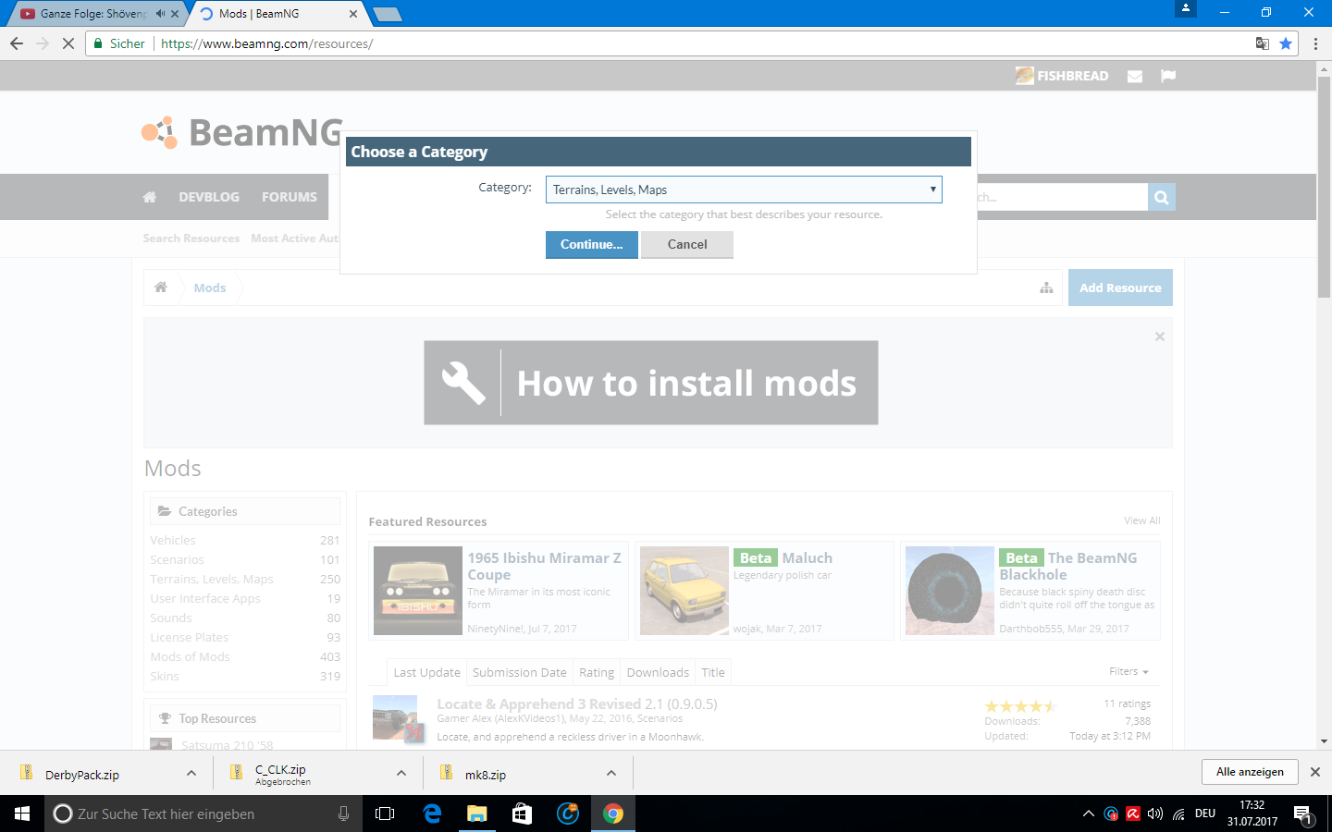Select Terrains, Levels, Maps category in sidebar
The width and height of the screenshot is (1332, 832).
coord(212,579)
